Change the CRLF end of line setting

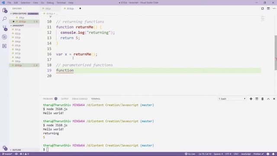(x=236, y=154)
